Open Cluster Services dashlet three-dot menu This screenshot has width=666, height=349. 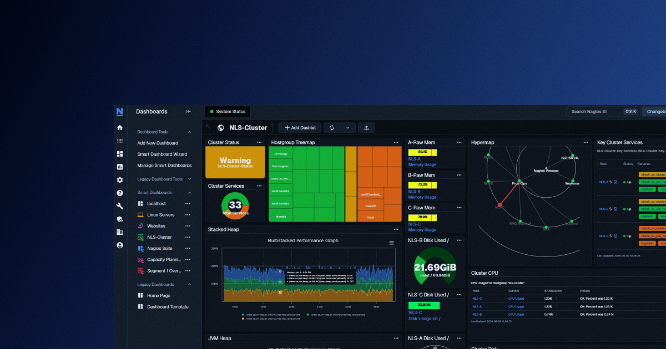pos(259,186)
